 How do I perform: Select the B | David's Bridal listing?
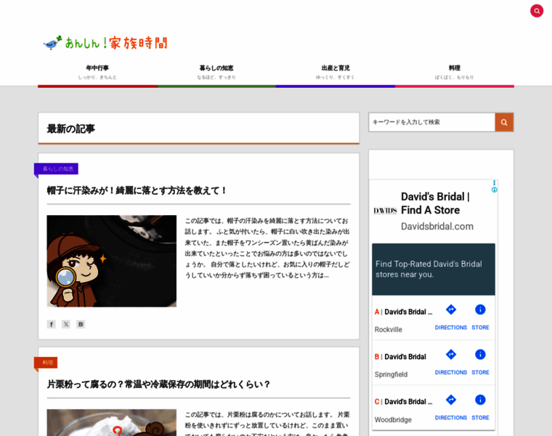click(x=400, y=357)
